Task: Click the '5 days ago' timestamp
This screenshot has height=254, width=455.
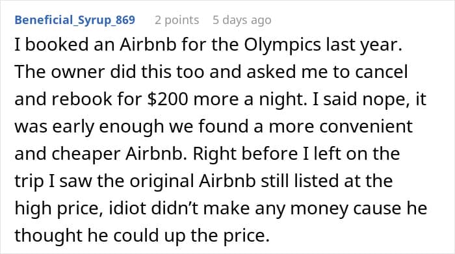Action: 242,20
